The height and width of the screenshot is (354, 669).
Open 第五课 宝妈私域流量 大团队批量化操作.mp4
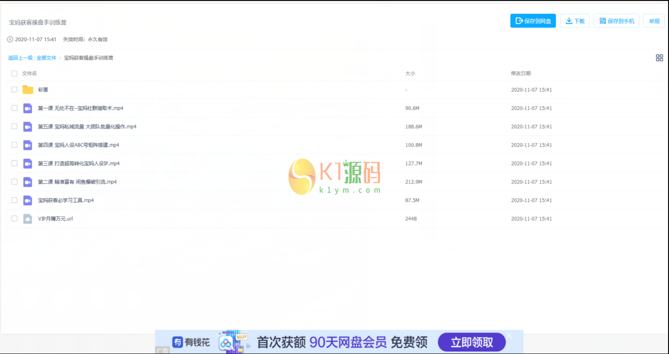(x=87, y=126)
